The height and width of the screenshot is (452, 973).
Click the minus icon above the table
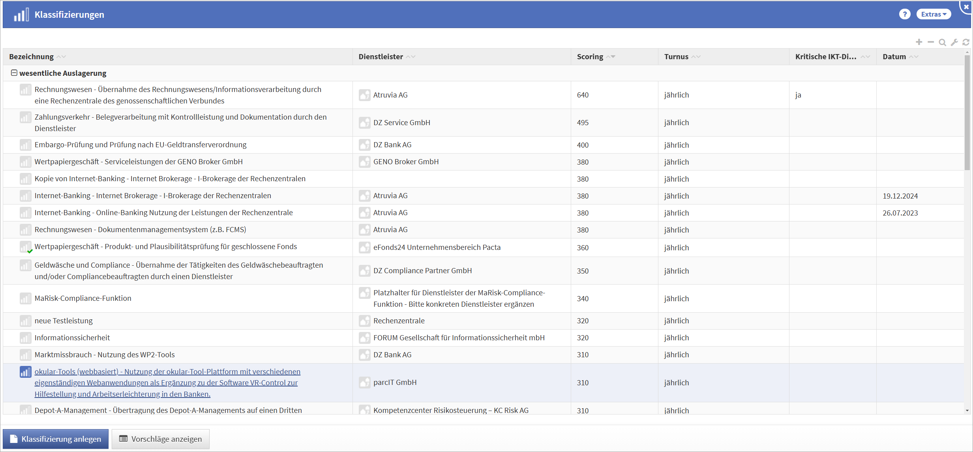(931, 42)
